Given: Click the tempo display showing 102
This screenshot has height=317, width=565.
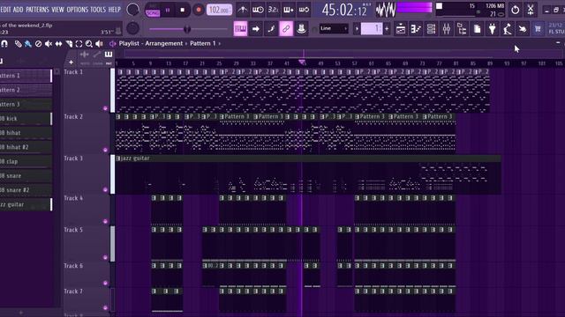Looking at the screenshot, I should coord(219,10).
